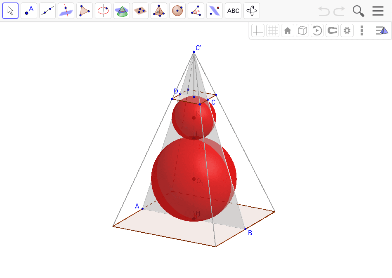
Task: Click the Redo arrow
Action: 339,11
